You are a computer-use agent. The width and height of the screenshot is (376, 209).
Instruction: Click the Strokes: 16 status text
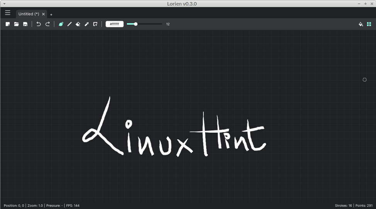(x=344, y=206)
